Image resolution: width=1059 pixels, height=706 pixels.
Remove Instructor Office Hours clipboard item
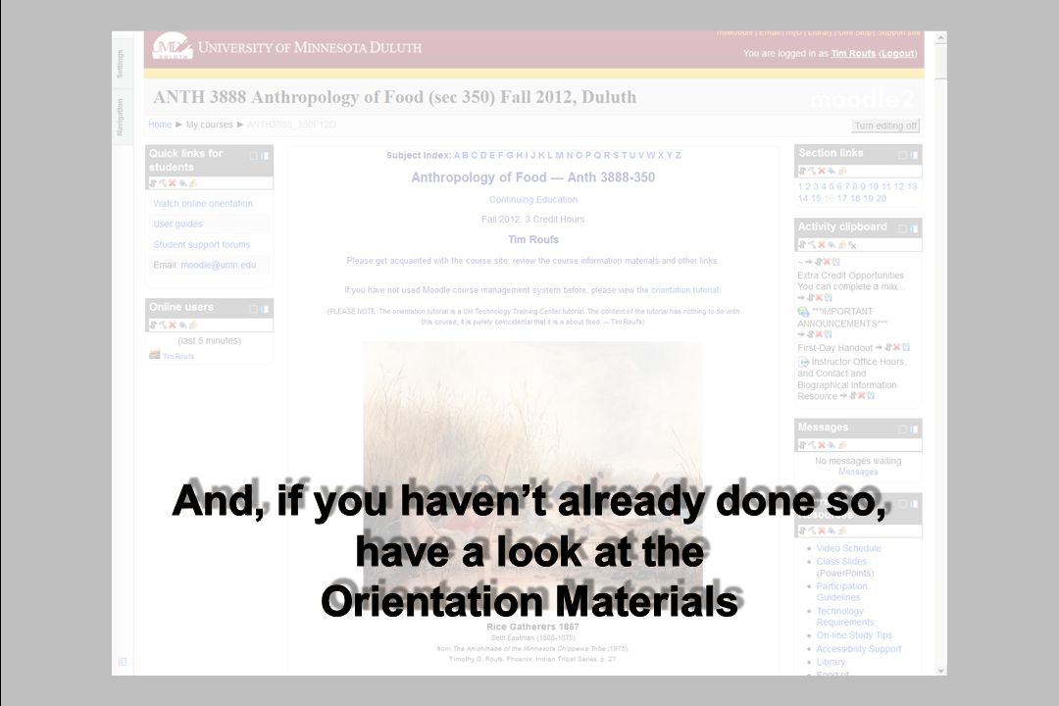(861, 396)
